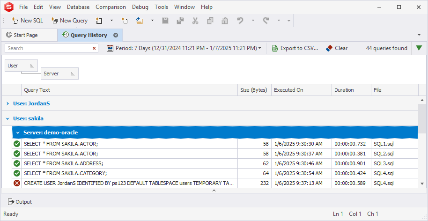Open the Output panel tab

(x=20, y=202)
